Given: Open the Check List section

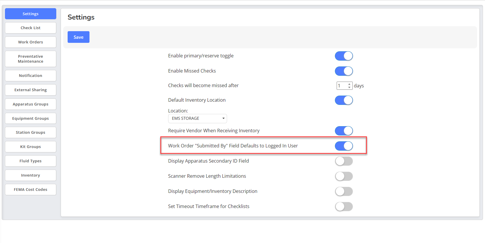Looking at the screenshot, I should 31,28.
